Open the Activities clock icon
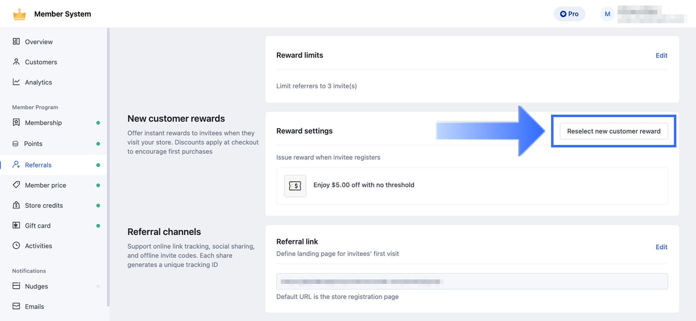Image resolution: width=696 pixels, height=321 pixels. (16, 246)
